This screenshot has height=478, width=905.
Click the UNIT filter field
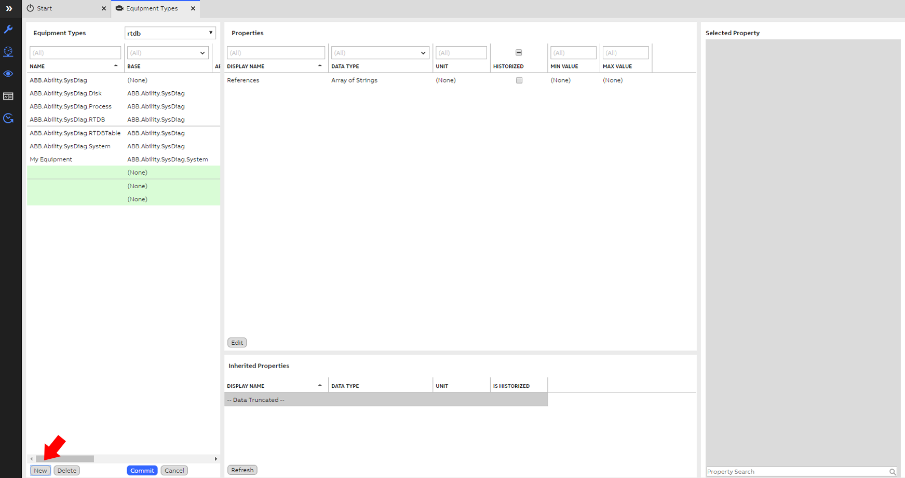point(461,53)
